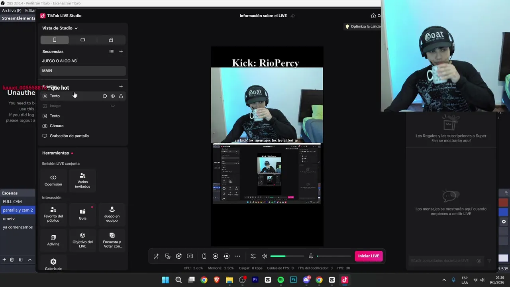Select FULL CAM scene in OBS
510x287 pixels.
18,202
